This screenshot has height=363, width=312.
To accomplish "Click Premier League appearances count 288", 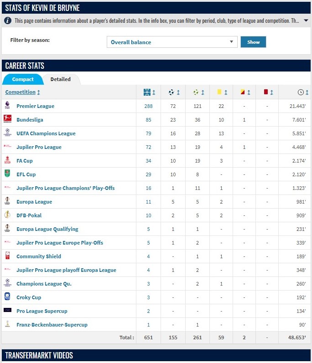I will click(x=148, y=106).
